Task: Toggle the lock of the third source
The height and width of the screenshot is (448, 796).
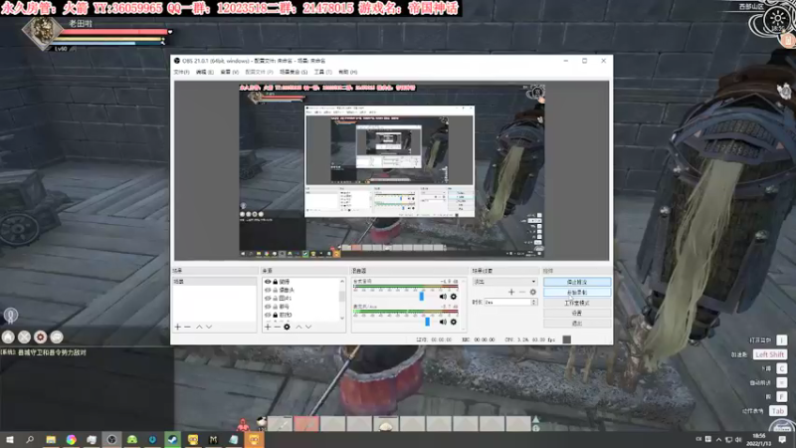Action: (276, 298)
